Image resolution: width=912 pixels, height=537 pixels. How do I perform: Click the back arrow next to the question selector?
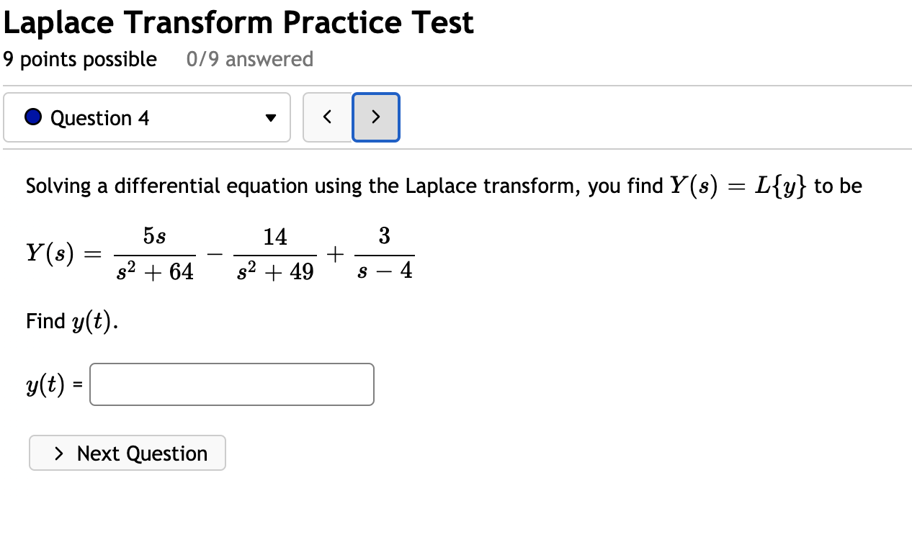[x=327, y=117]
